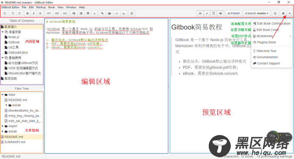Click the subscript x2 toolbar icon
This screenshot has width=294, height=159.
124,13
